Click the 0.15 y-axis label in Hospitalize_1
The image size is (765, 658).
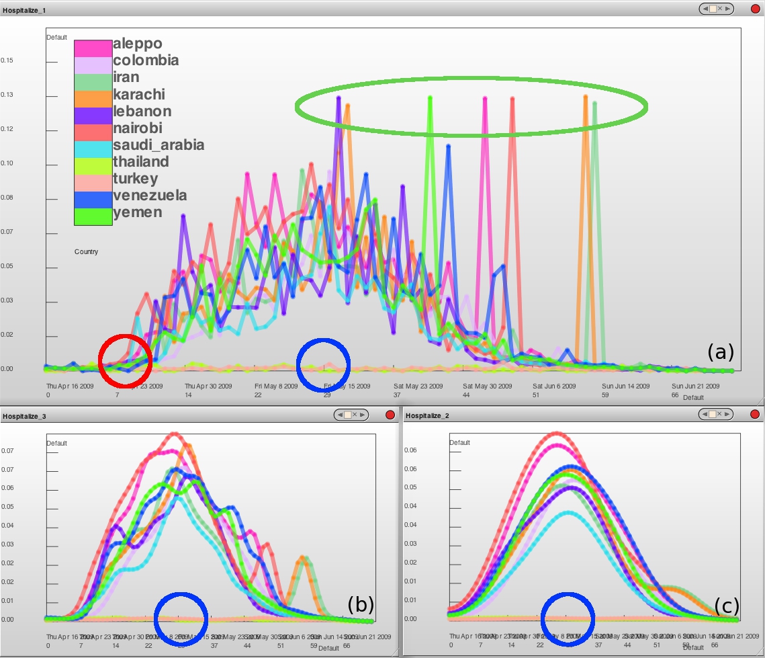[7, 60]
